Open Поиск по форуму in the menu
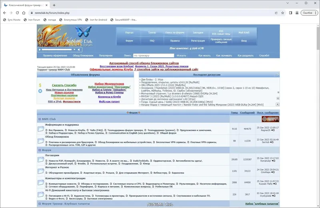Screen dimensions: 320x208 [x=175, y=32]
